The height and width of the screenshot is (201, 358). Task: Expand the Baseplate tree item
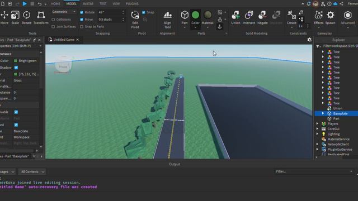tap(323, 113)
